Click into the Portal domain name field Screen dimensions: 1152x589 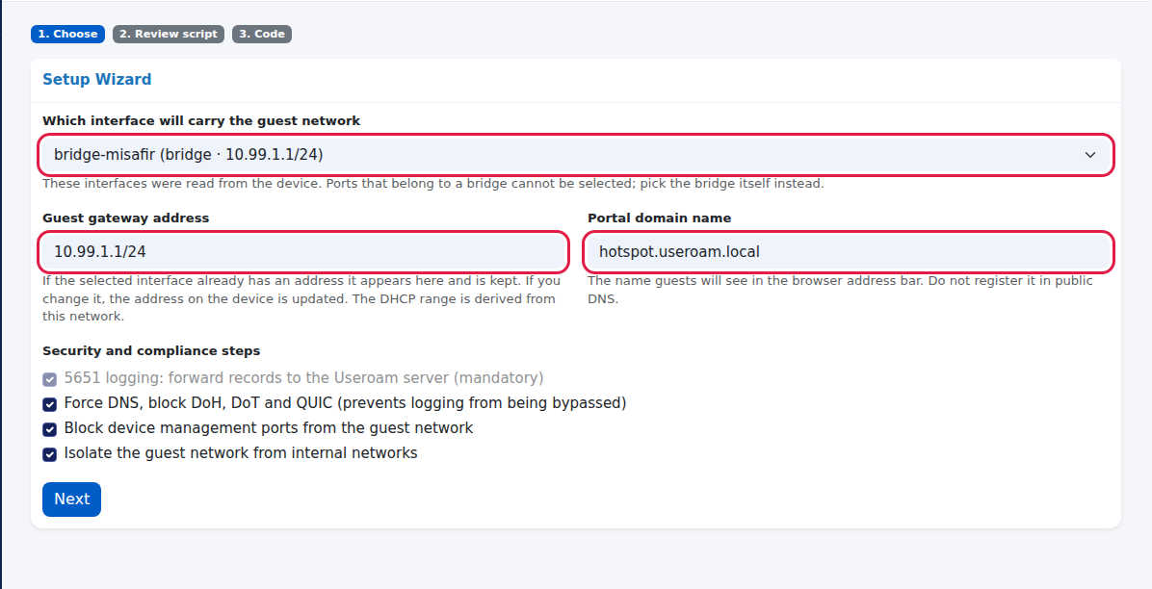[x=849, y=252]
